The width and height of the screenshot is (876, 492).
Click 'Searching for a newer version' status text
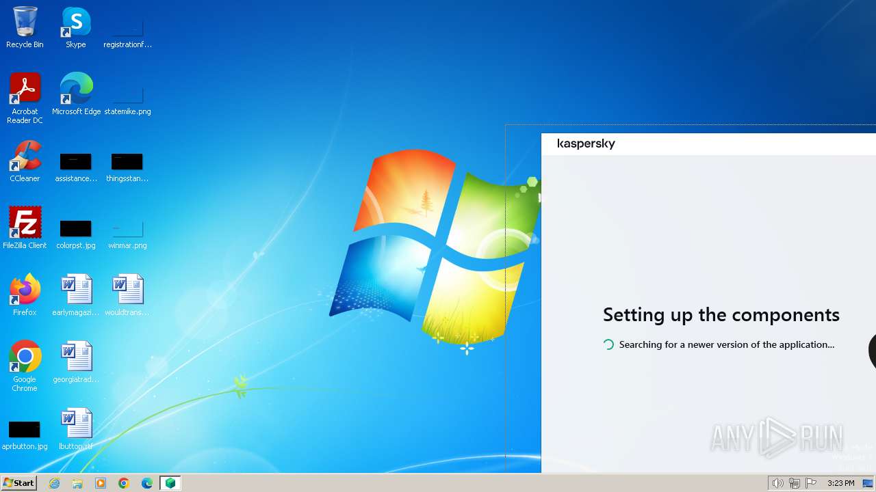[727, 344]
